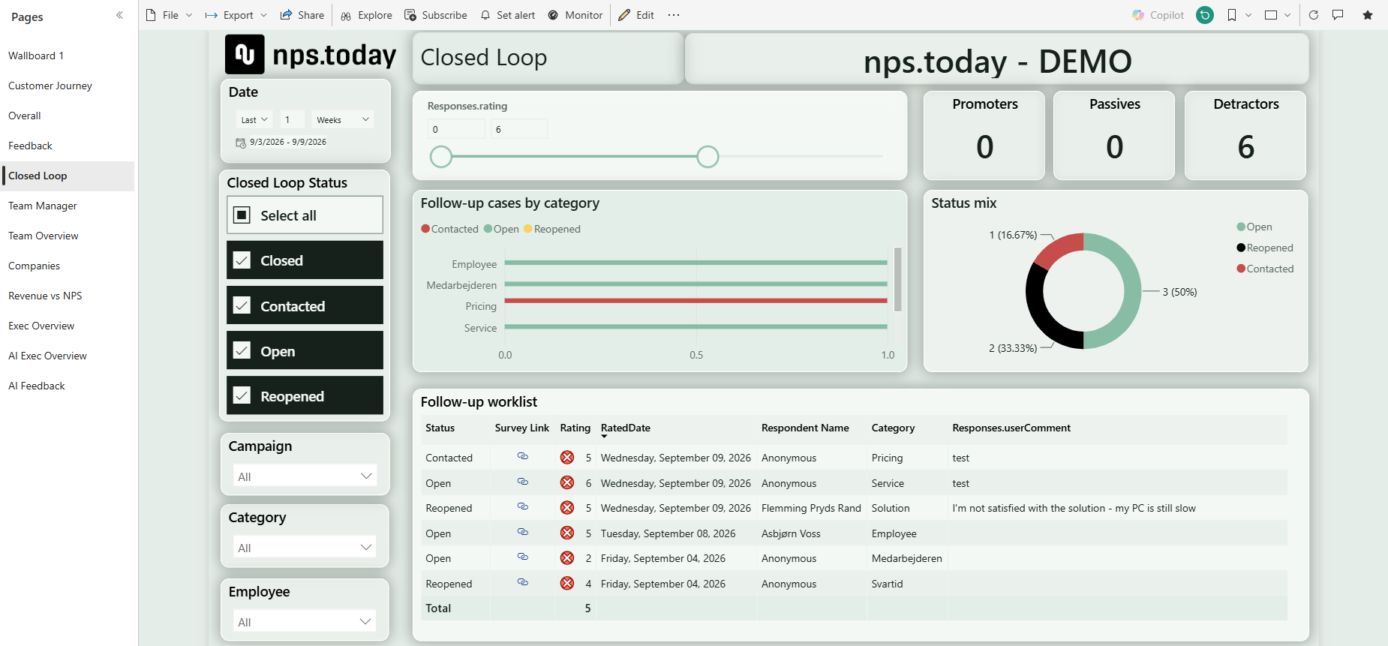Image resolution: width=1388 pixels, height=646 pixels.
Task: Click Edit to modify the report
Action: [636, 15]
